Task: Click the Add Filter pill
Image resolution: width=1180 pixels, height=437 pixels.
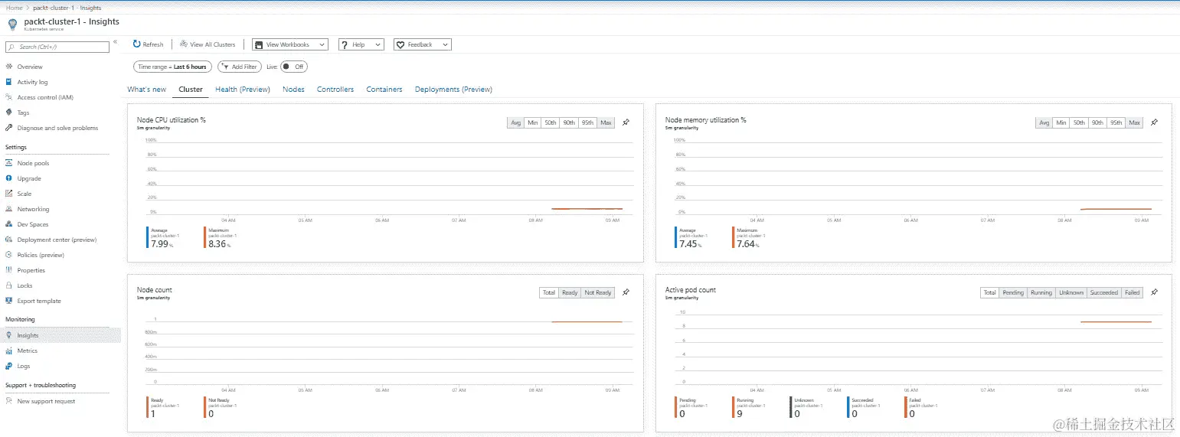Action: [240, 67]
